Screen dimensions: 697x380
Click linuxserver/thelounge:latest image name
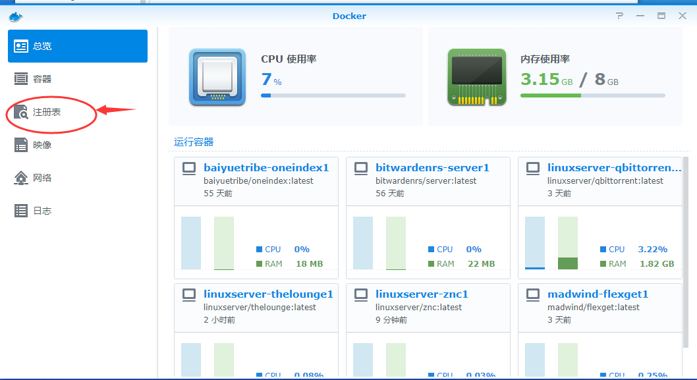(260, 307)
